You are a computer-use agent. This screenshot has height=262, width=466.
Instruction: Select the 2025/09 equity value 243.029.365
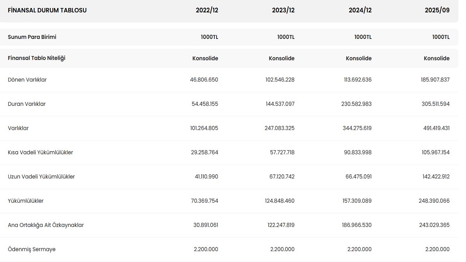[434, 225]
